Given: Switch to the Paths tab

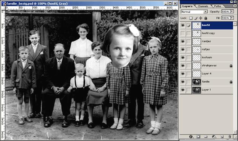Looking at the screenshot, I should click(217, 6).
